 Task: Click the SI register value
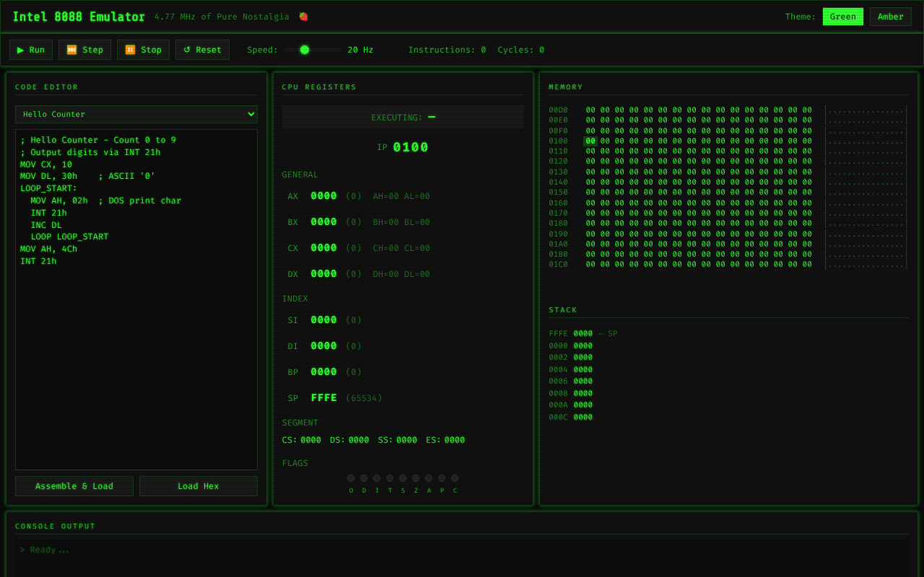click(x=323, y=320)
